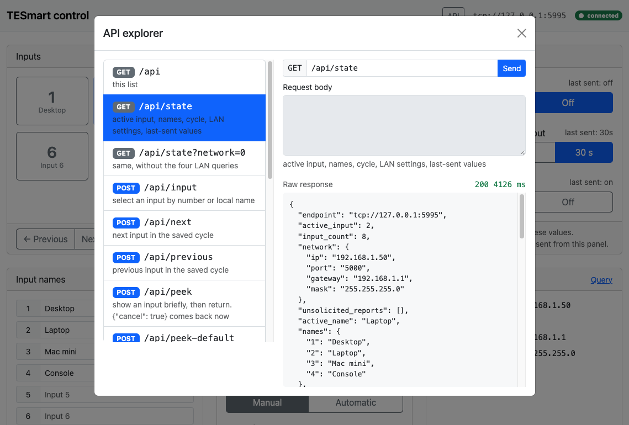
Task: Click the outlined Off button under last sent: on
Action: coord(574,202)
